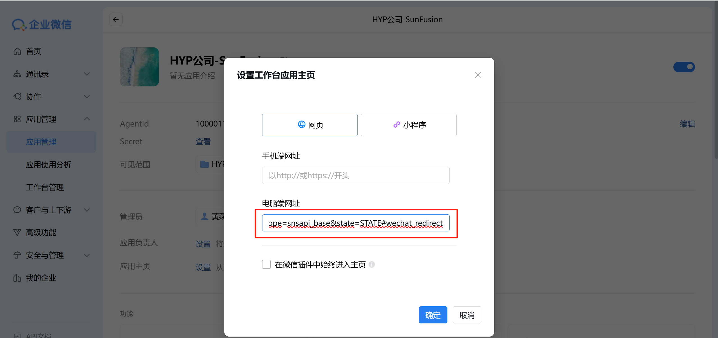
Task: Click the 高级功能 sidebar icon
Action: (17, 232)
